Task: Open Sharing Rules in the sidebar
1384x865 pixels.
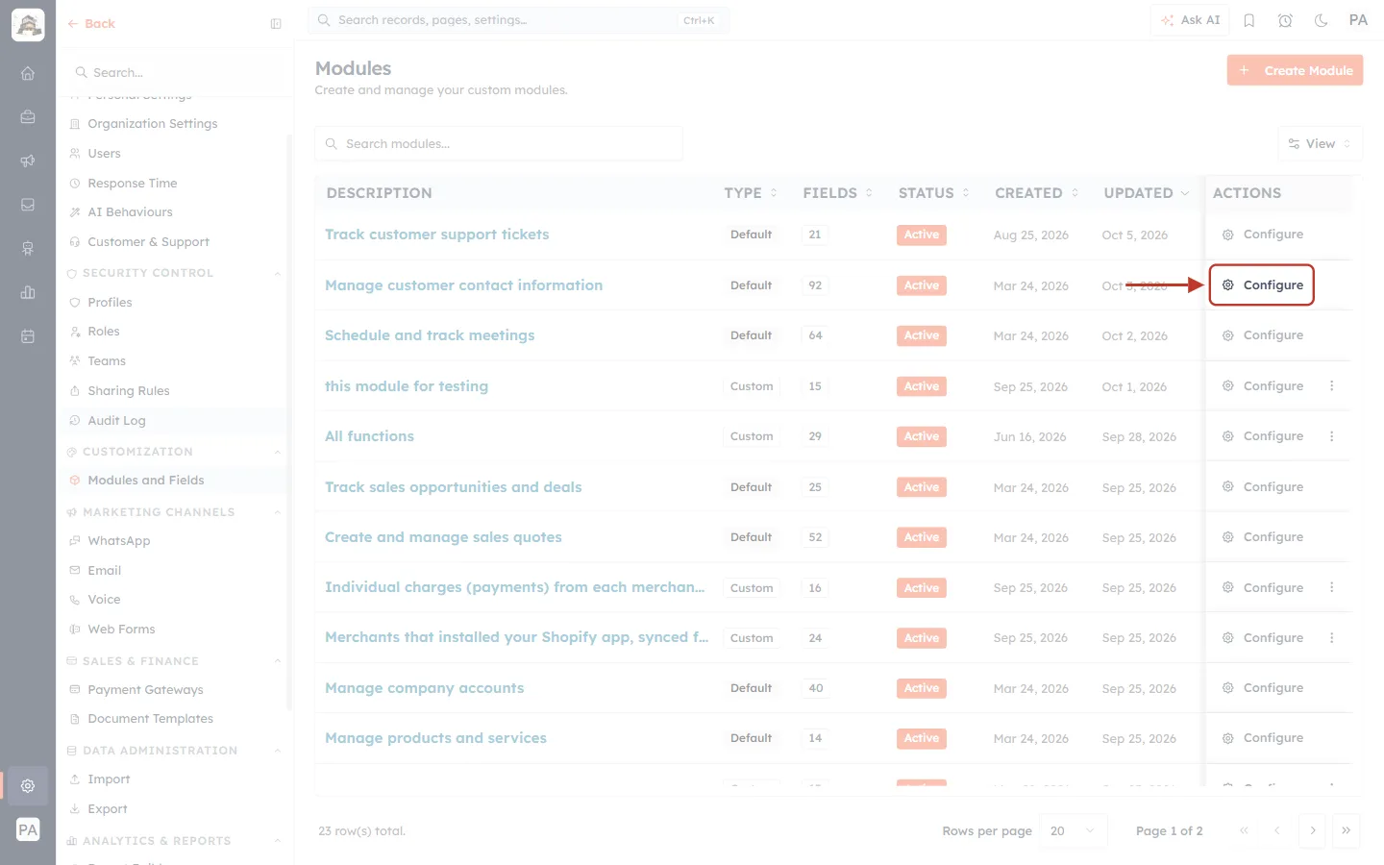Action: click(x=128, y=391)
